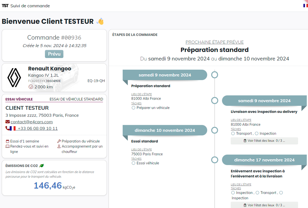The width and height of the screenshot is (308, 208).
Task: Expand 'Voir l'état des lieux' under Enlèvement step
Action: coord(264,205)
